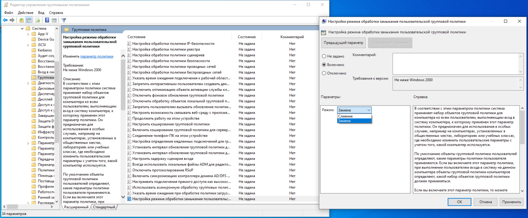Select the Включено radio button
Viewport: 528px width, 218px height.
pos(324,65)
